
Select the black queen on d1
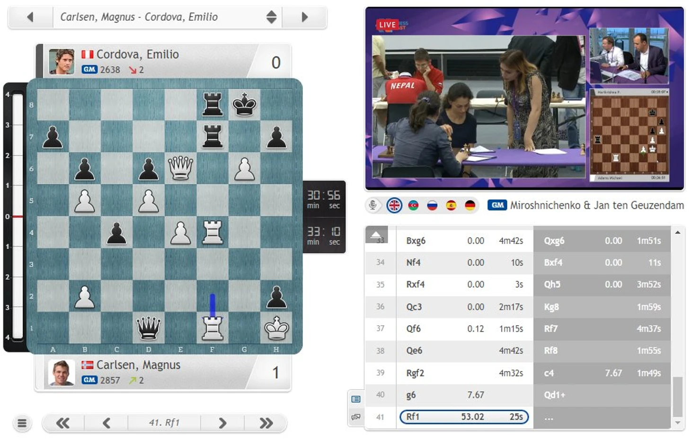click(149, 327)
